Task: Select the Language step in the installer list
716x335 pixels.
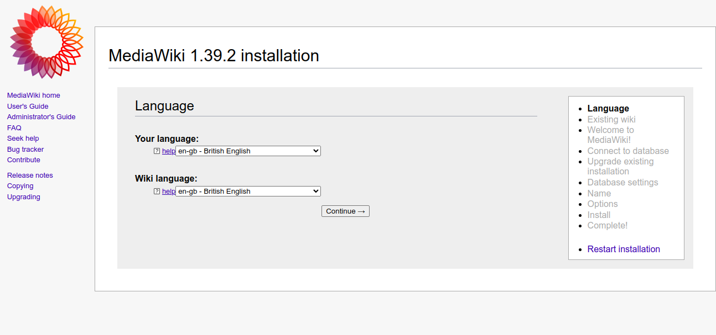Action: [x=608, y=109]
